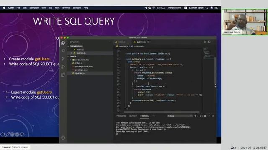Click the previous slide arrow in the presentation
268x150 pixels.
click(3, 134)
